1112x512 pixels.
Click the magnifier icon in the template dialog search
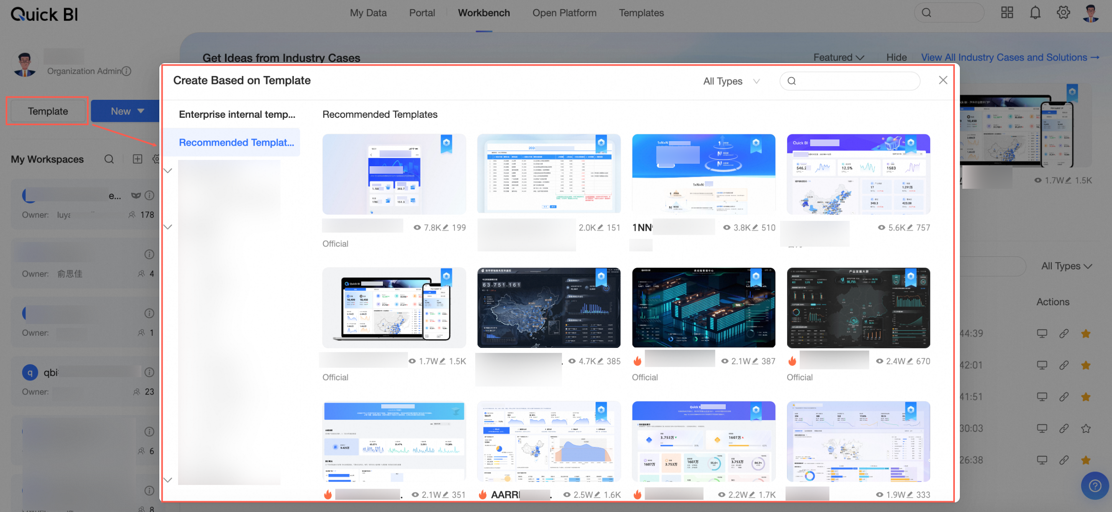pos(792,81)
